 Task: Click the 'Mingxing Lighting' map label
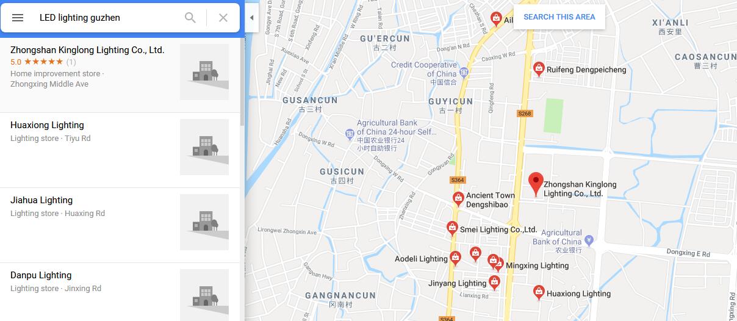pos(537,265)
